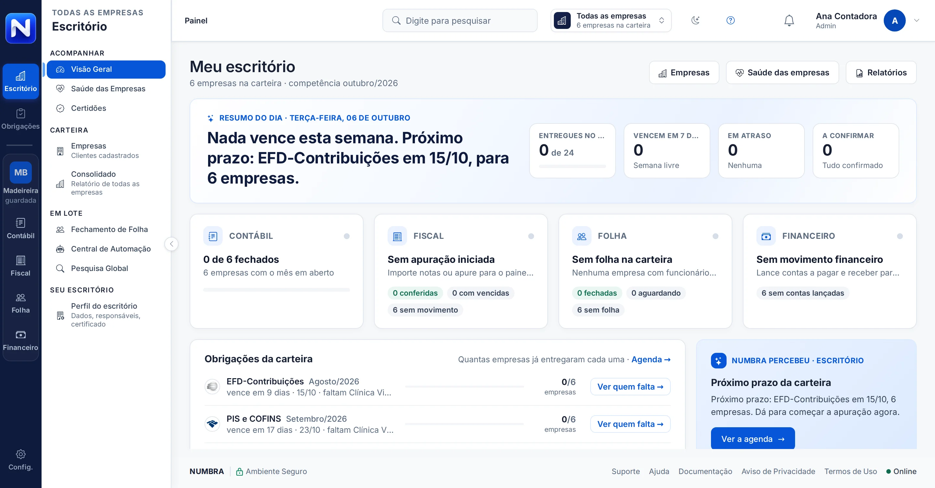Click Ver quem falta for EFD-Contribuições
935x488 pixels.
click(630, 387)
